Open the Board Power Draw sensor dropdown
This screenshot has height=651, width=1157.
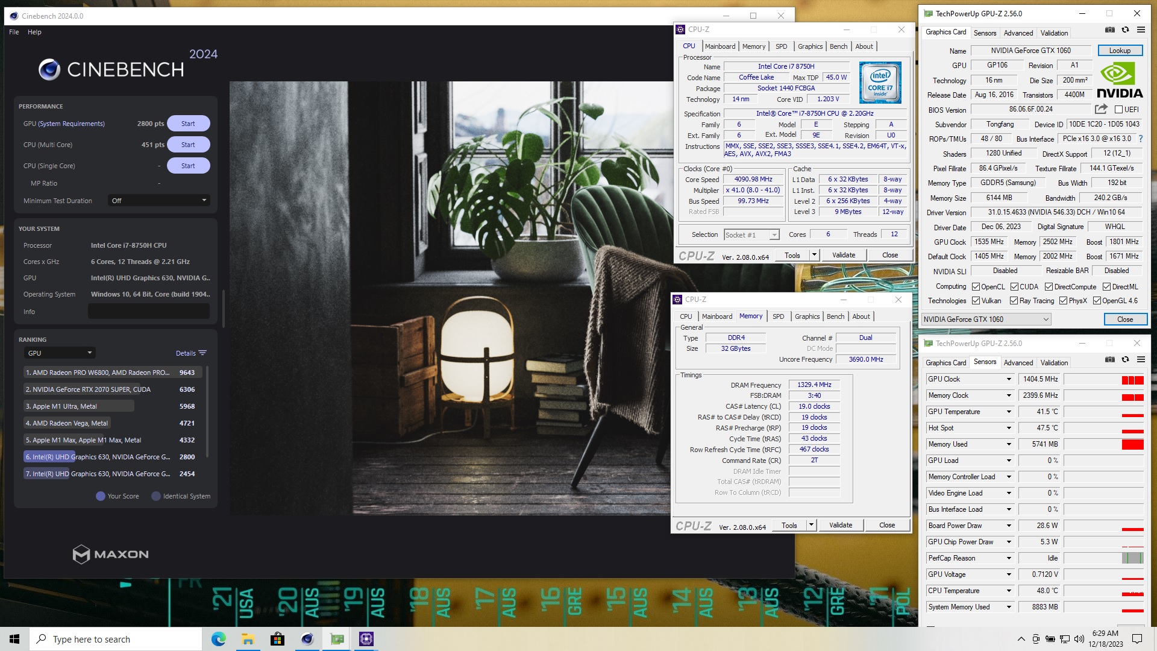pyautogui.click(x=1009, y=526)
